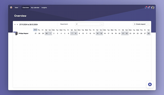Image resolution: width=164 pixels, height=95 pixels.
Task: Open the user profile avatar menu
Action: click(x=153, y=8)
